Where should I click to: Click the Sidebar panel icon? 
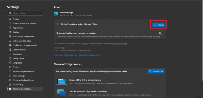tap(10, 32)
